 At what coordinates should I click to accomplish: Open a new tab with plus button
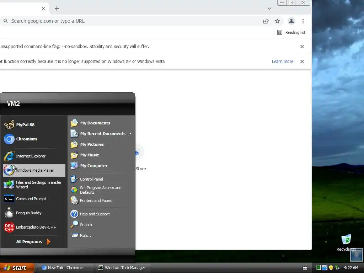coord(57,9)
